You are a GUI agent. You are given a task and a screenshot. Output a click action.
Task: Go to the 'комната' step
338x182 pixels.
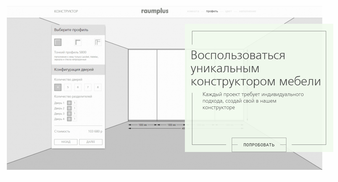coord(193,11)
